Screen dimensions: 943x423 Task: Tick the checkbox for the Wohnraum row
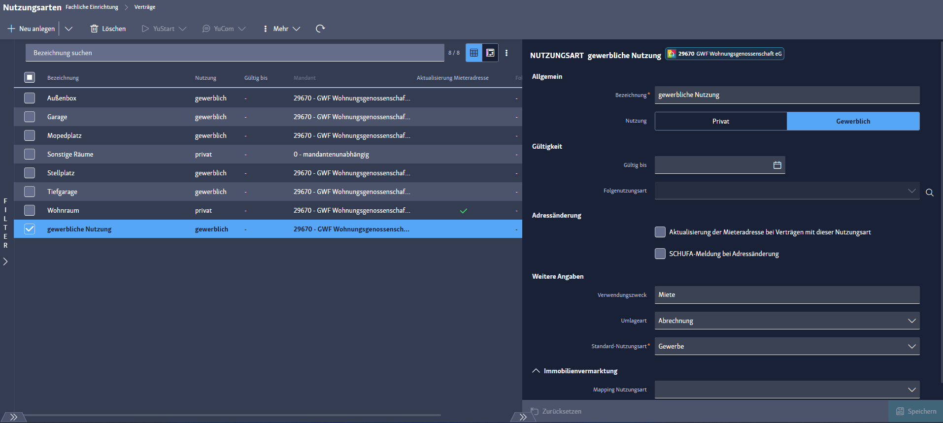(x=30, y=210)
